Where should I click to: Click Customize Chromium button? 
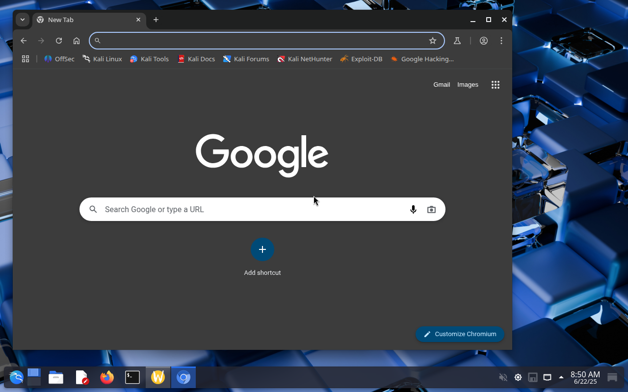[x=460, y=334]
